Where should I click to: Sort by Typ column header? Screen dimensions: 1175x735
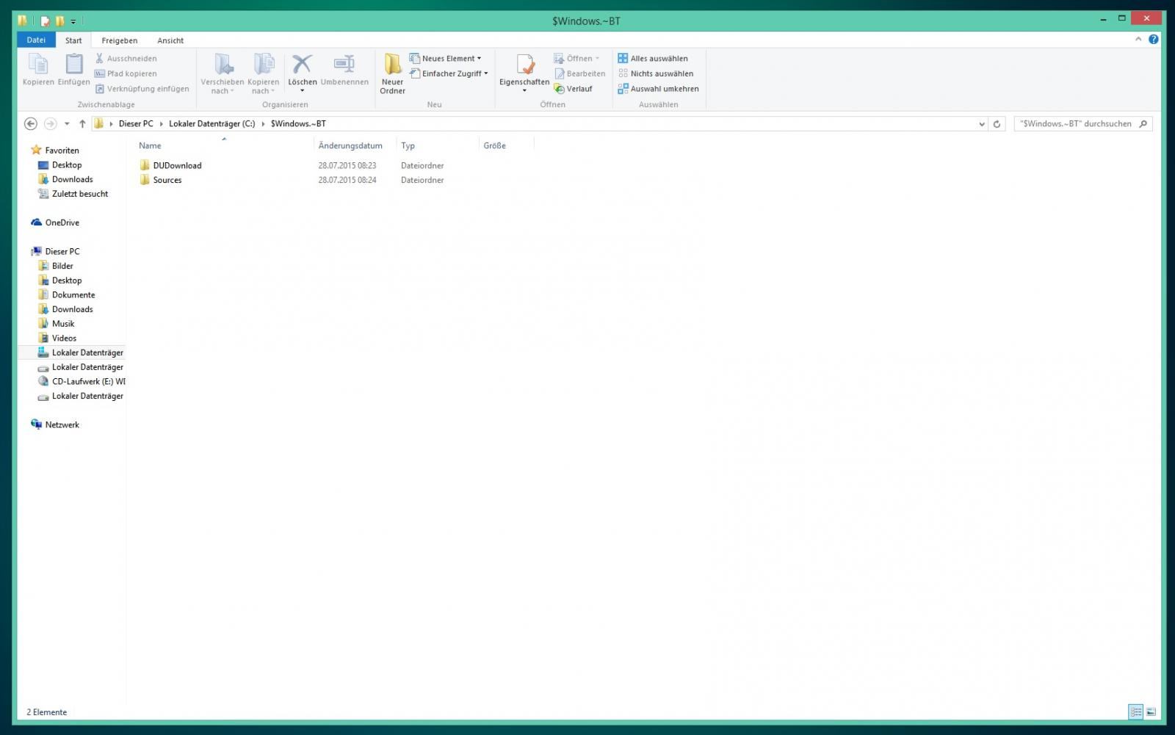click(x=408, y=145)
